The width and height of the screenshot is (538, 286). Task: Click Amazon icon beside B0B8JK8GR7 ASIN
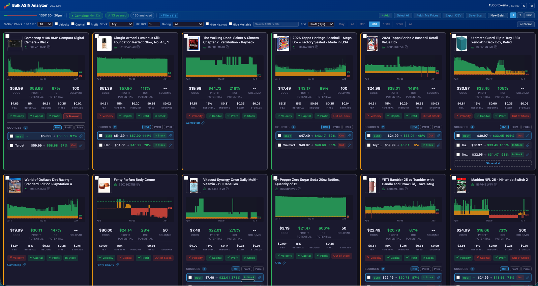tap(26, 189)
